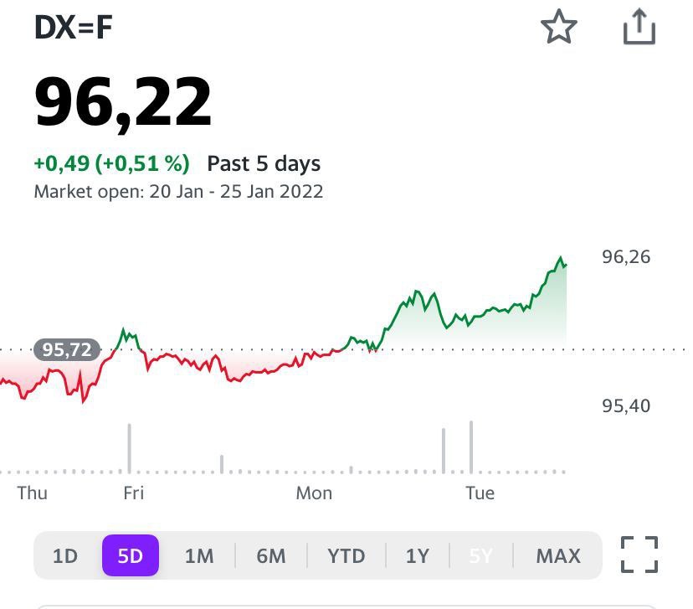This screenshot has height=609, width=693.
Task: Open full-screen chart with expand icon
Action: (639, 555)
